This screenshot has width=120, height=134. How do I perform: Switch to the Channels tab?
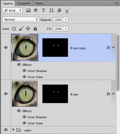[24, 4]
